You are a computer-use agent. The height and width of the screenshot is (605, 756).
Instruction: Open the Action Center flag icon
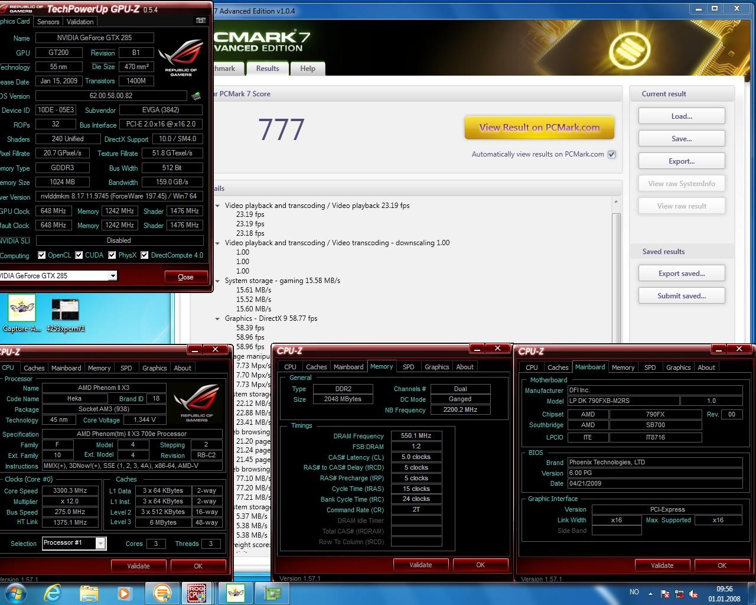pos(665,593)
